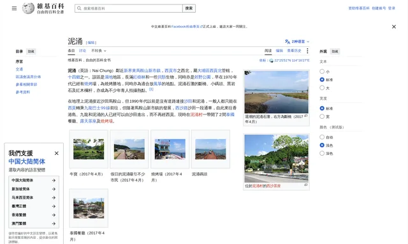
Task: Click the coordinates globe icon
Action: [272, 60]
